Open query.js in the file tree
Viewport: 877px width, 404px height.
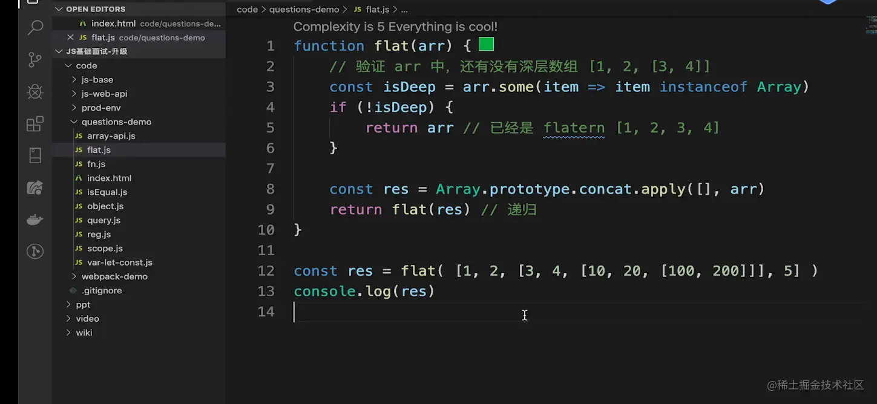[139, 220]
